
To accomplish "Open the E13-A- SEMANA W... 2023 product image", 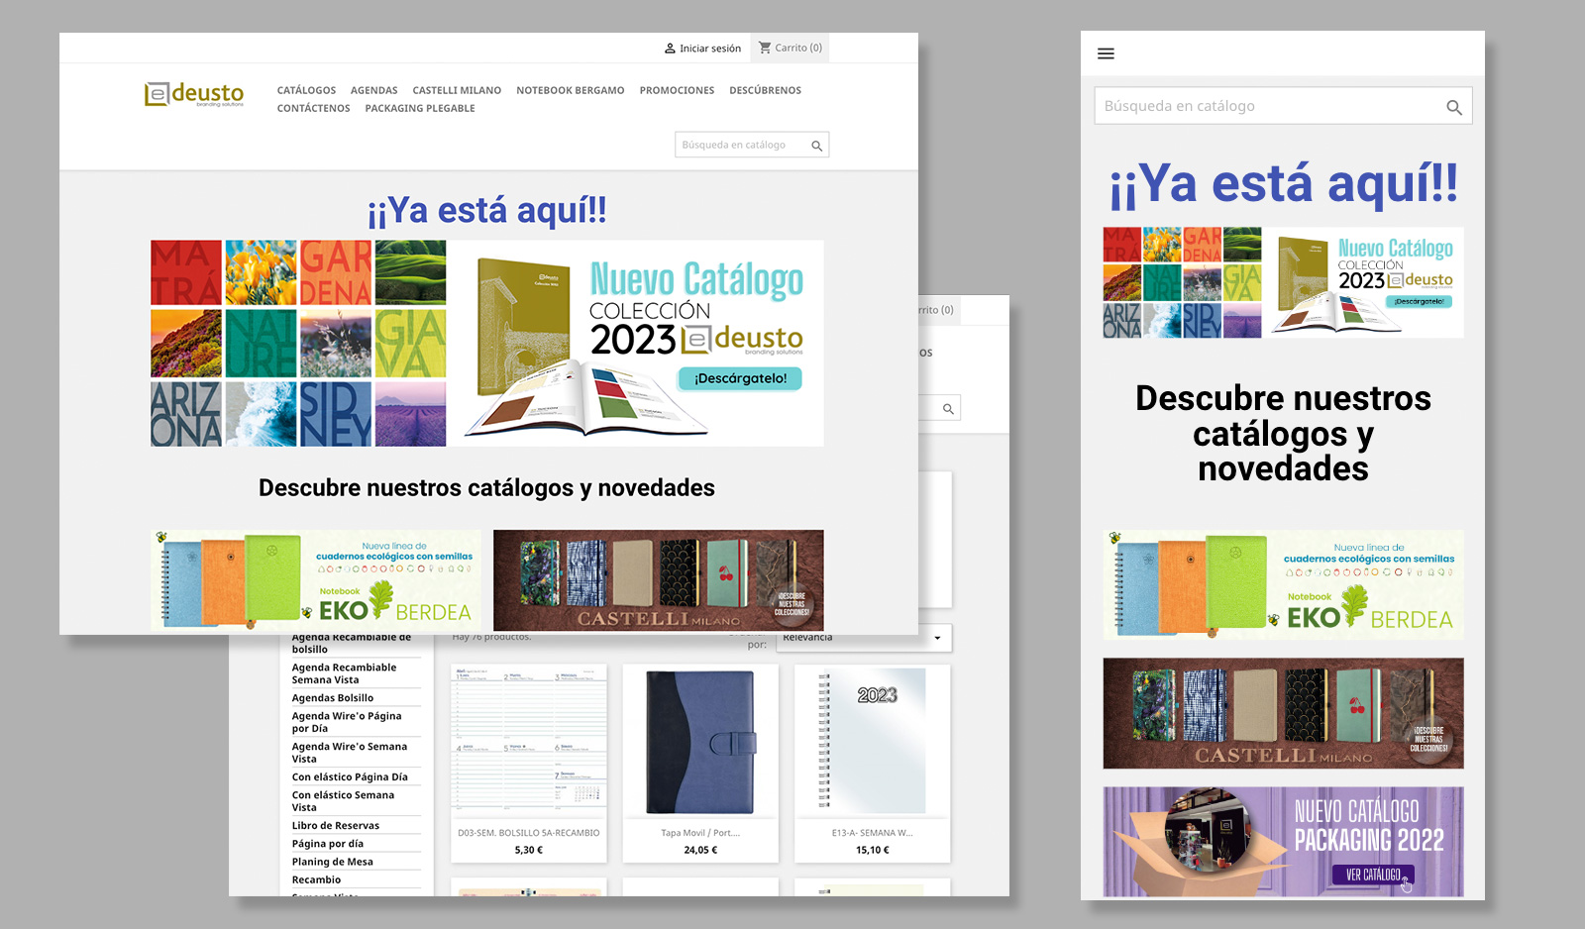I will tap(873, 742).
